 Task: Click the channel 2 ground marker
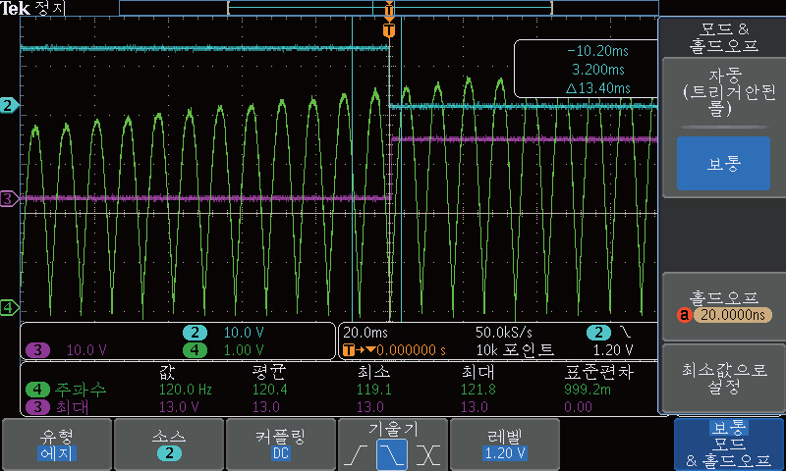tap(9, 105)
